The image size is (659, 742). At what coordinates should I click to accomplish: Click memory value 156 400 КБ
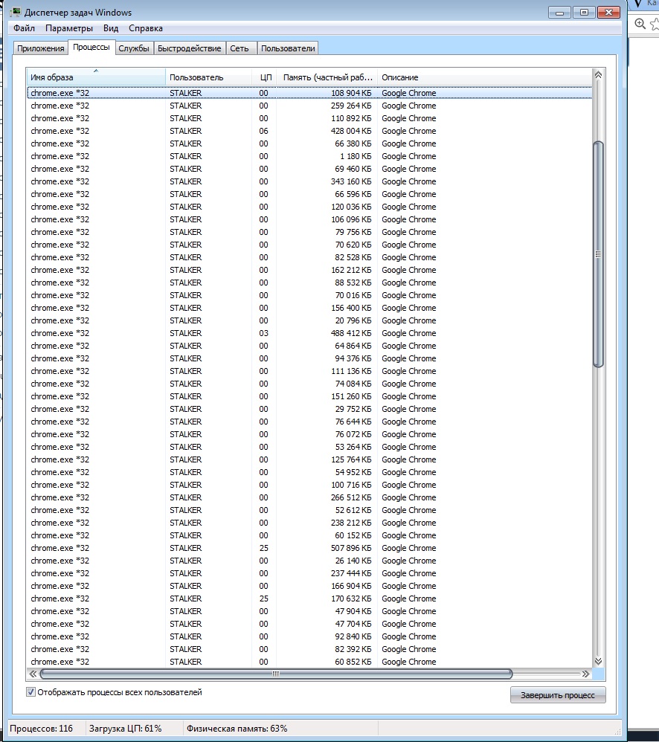point(351,308)
